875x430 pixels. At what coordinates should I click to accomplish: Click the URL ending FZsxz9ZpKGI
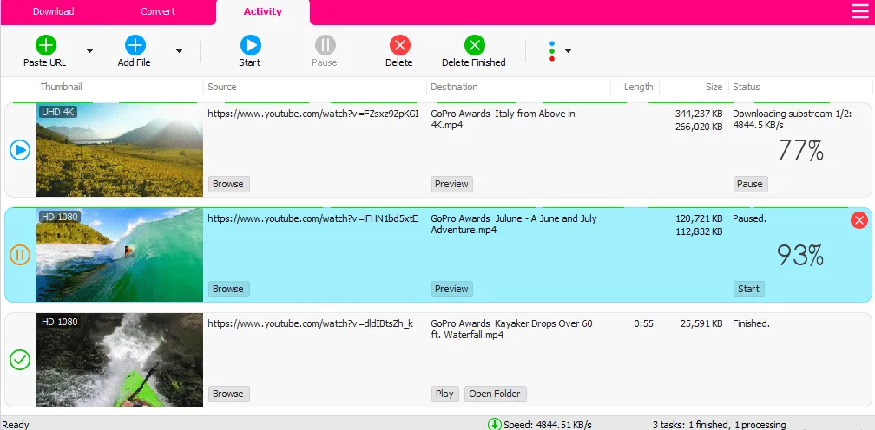coord(313,114)
